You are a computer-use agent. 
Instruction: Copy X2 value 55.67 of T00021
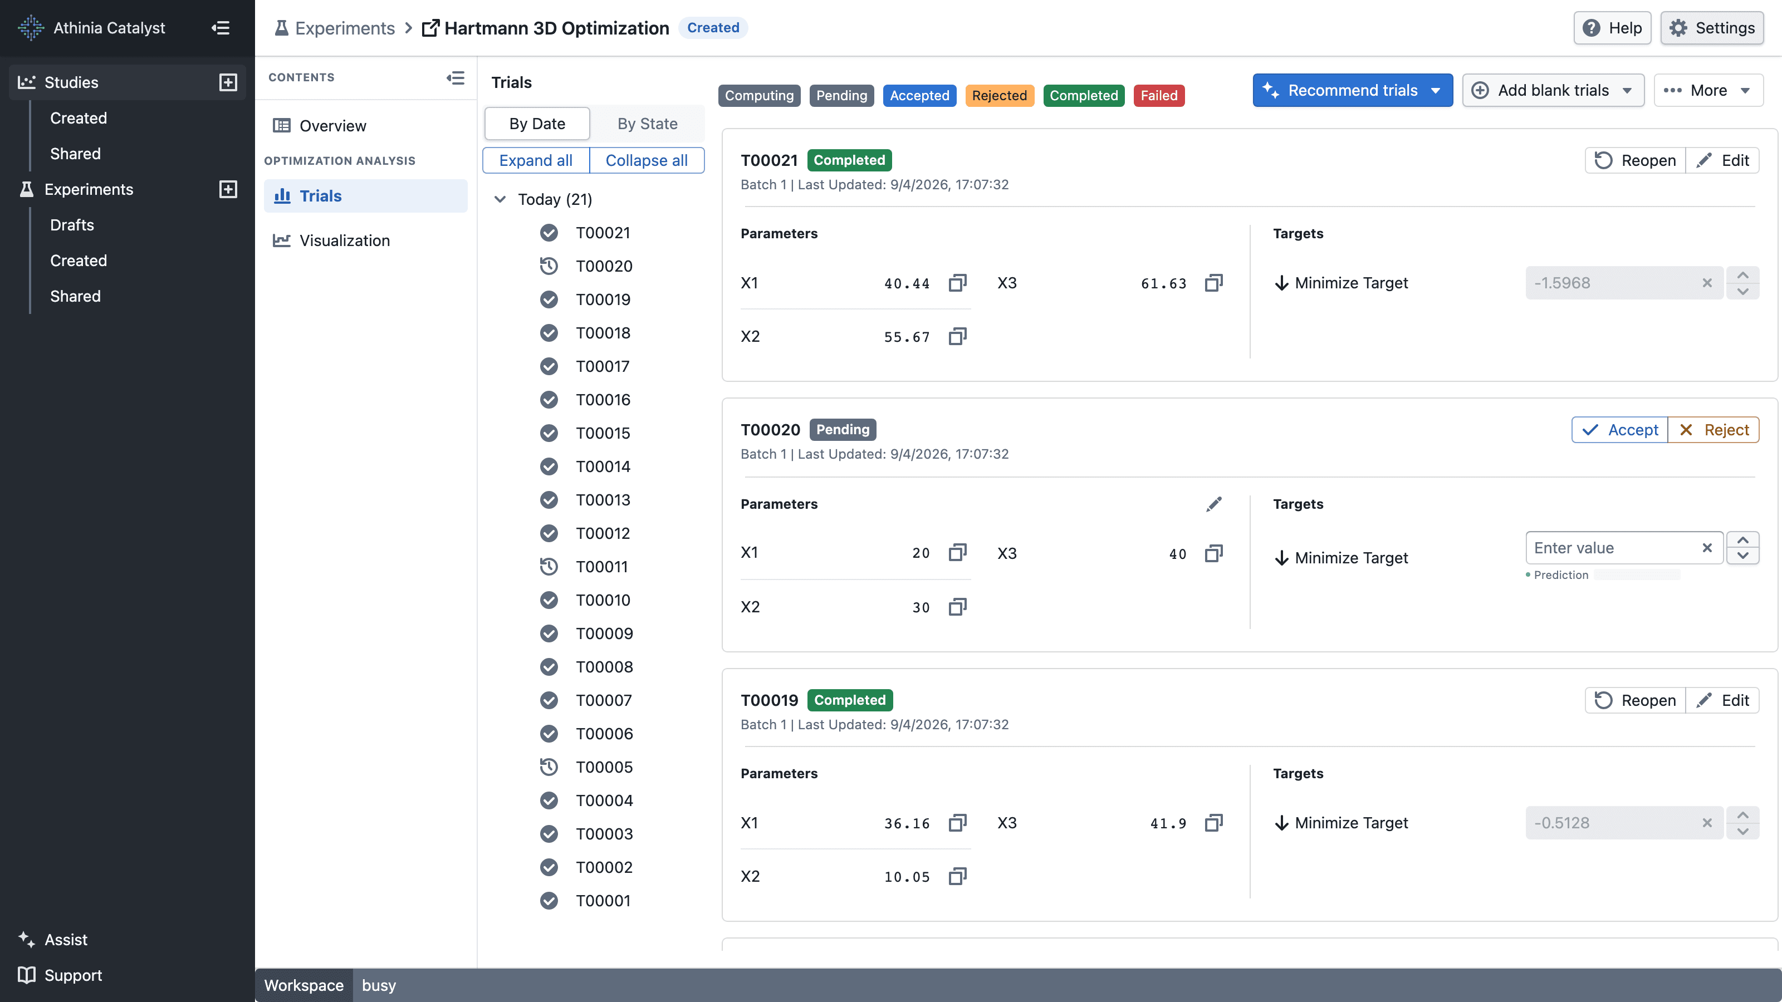[x=957, y=337]
